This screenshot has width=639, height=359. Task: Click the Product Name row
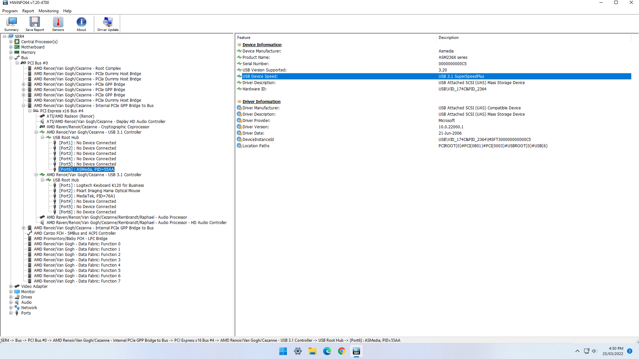(434, 57)
